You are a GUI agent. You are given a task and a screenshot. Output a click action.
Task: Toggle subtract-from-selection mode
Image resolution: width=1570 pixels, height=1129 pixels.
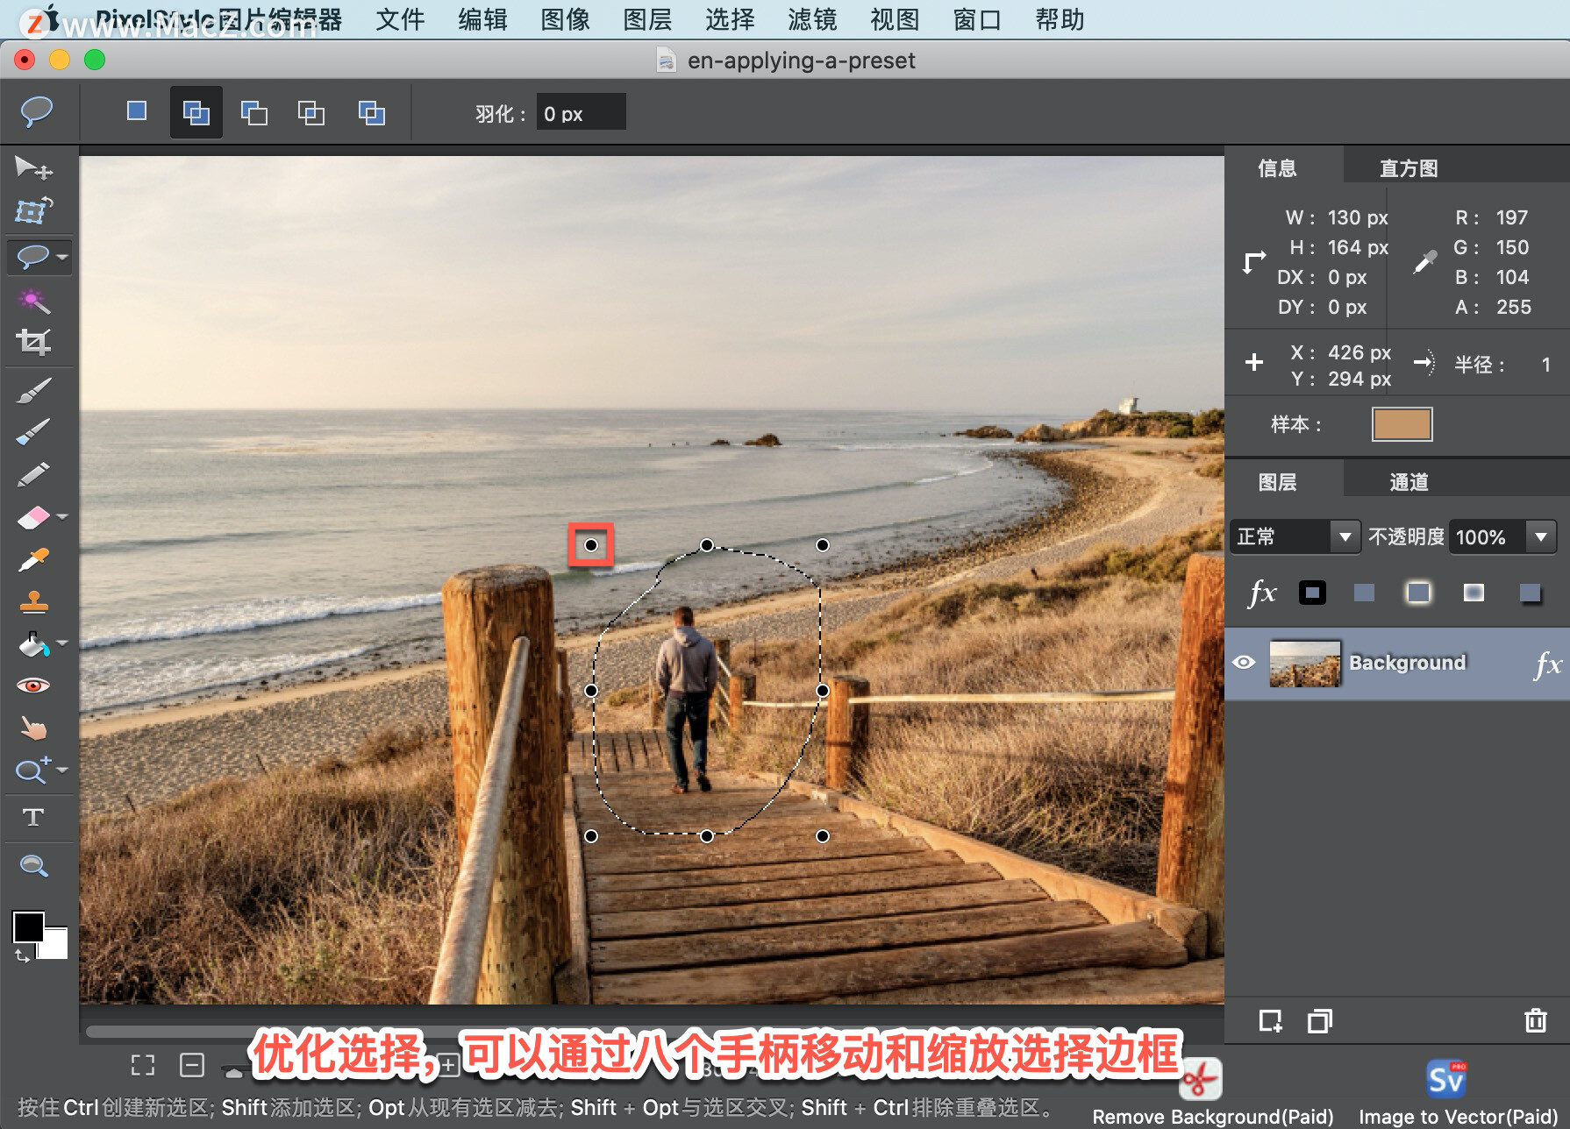point(253,112)
